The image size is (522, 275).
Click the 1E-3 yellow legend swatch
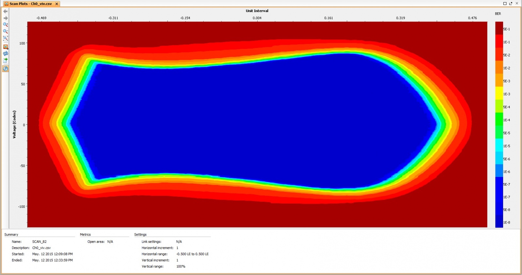click(x=499, y=93)
